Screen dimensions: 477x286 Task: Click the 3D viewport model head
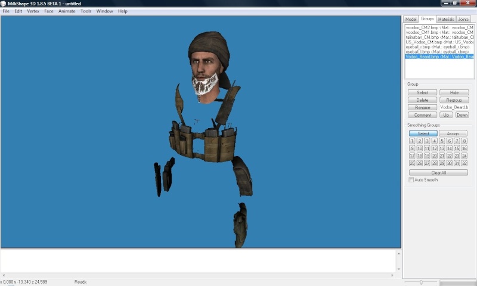[208, 67]
